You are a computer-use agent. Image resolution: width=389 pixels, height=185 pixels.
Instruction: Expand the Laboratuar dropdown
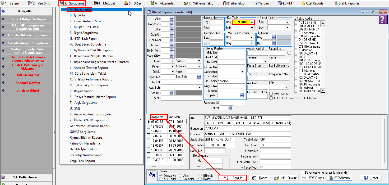(242, 72)
